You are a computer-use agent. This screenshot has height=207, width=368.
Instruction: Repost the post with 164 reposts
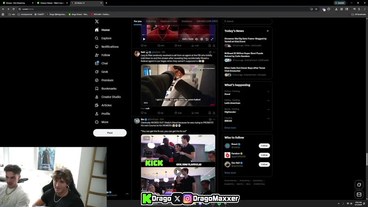161,45
